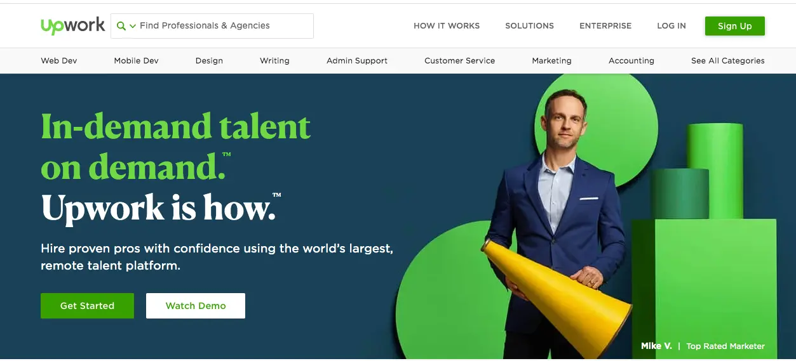The image size is (796, 361).
Task: Open the HOW IT WORKS menu
Action: pos(447,26)
